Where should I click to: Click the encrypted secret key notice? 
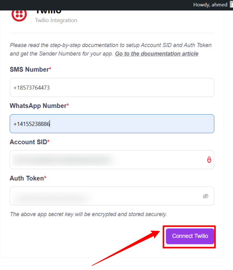coord(88,214)
